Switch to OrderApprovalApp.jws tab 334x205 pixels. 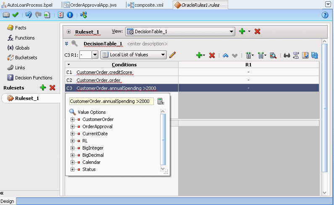click(90, 5)
